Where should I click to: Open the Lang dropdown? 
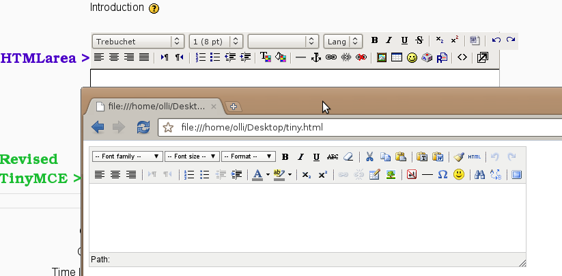[x=343, y=41]
